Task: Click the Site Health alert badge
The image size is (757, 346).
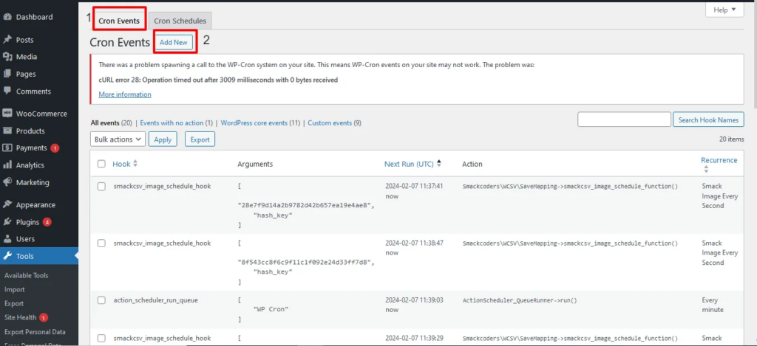Action: pos(44,317)
